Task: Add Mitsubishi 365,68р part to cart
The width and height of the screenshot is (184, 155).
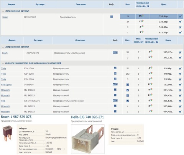Action: 180,106
